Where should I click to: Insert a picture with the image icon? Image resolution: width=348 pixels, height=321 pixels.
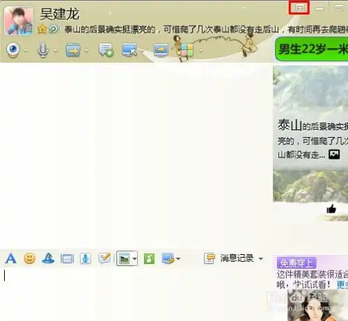(124, 258)
